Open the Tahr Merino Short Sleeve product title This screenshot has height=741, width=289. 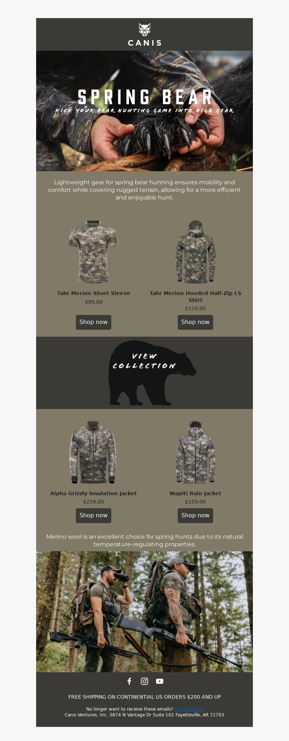point(94,293)
